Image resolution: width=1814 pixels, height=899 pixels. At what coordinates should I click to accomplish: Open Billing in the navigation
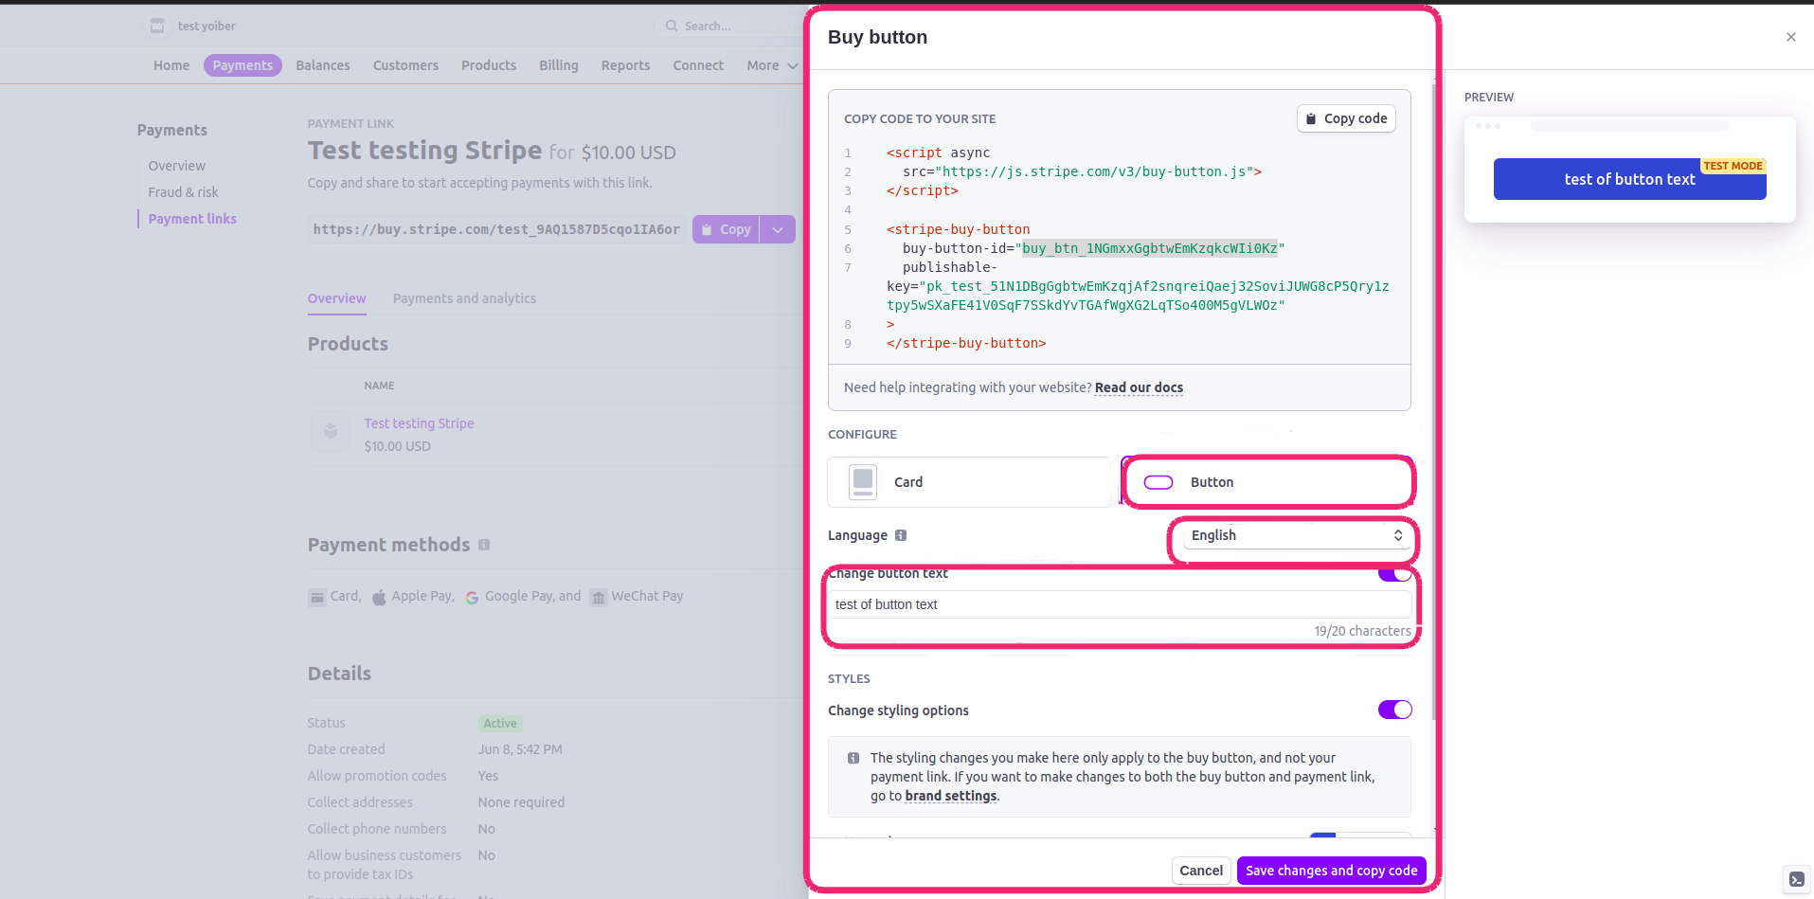click(559, 65)
